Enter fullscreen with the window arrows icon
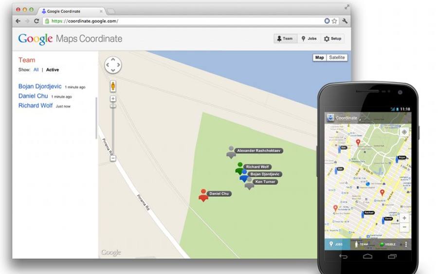The image size is (438, 274). [347, 7]
